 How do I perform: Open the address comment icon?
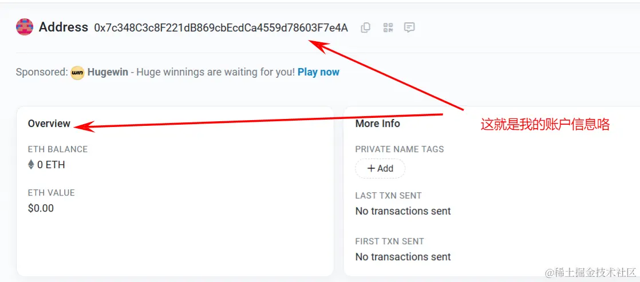(409, 27)
